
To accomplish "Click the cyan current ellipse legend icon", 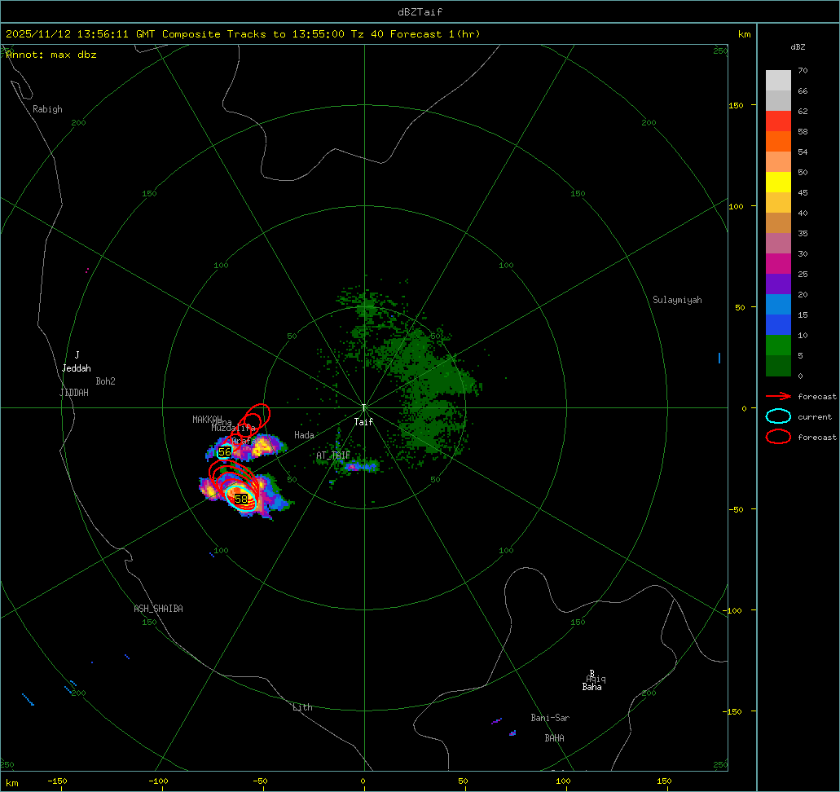I will [778, 416].
